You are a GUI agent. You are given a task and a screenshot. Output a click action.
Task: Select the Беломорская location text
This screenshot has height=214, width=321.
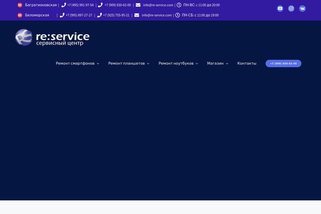click(x=37, y=15)
